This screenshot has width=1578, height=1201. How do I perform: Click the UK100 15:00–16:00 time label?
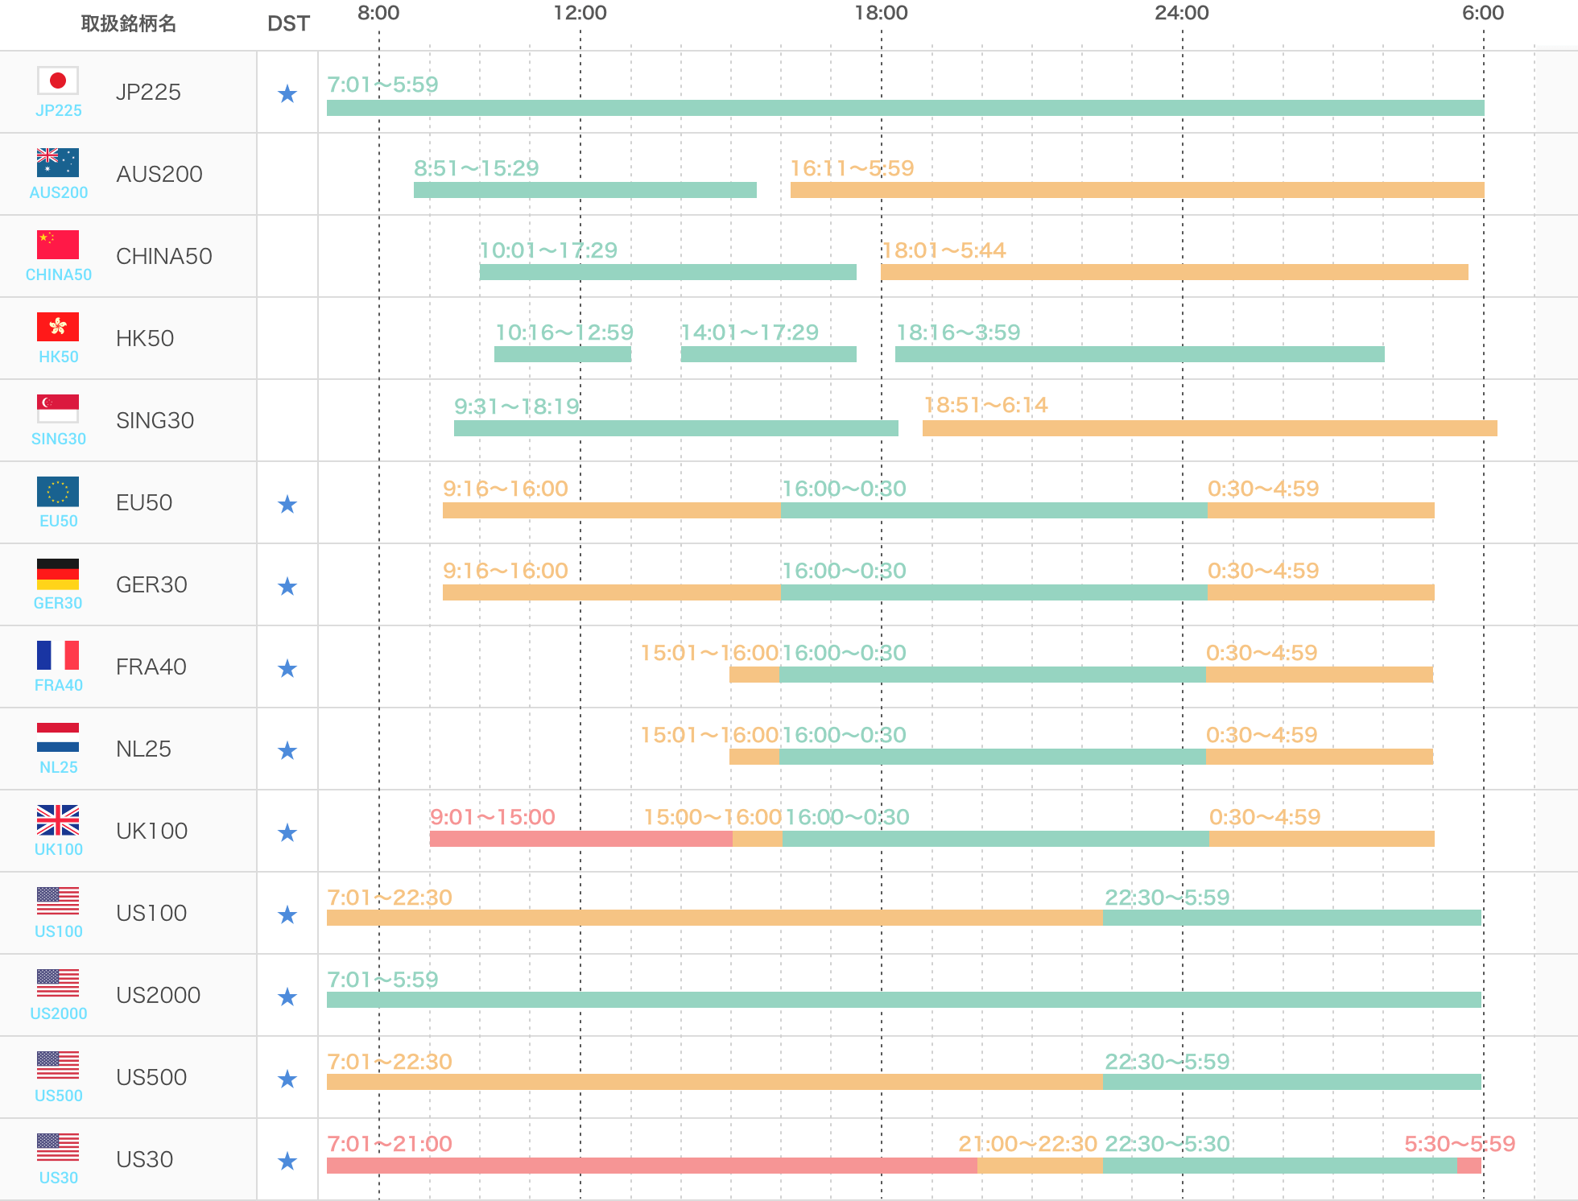[713, 817]
